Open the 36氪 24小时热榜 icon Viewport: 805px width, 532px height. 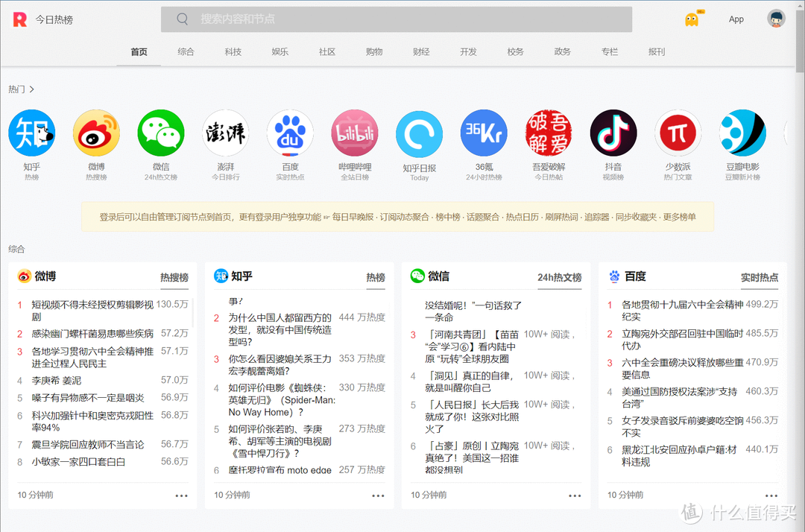(x=484, y=133)
